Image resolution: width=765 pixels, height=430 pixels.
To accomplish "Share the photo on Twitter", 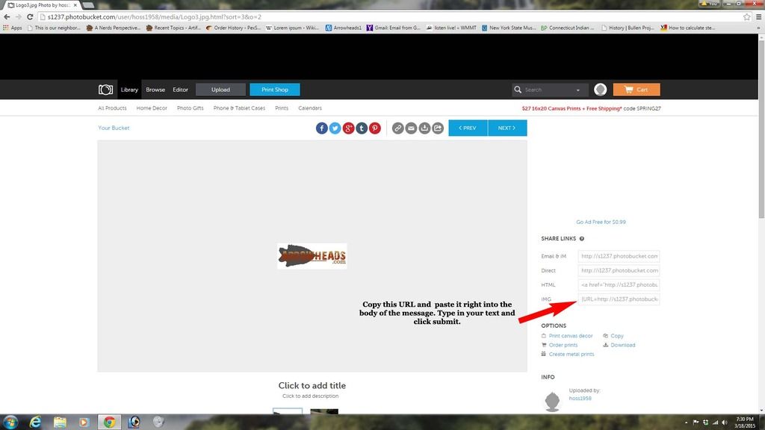I will click(335, 128).
